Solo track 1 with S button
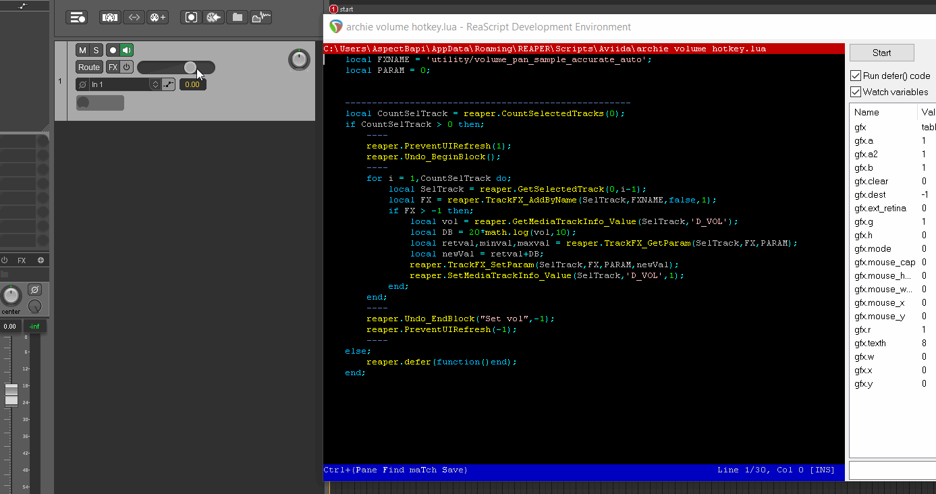The width and height of the screenshot is (936, 494). pyautogui.click(x=96, y=51)
